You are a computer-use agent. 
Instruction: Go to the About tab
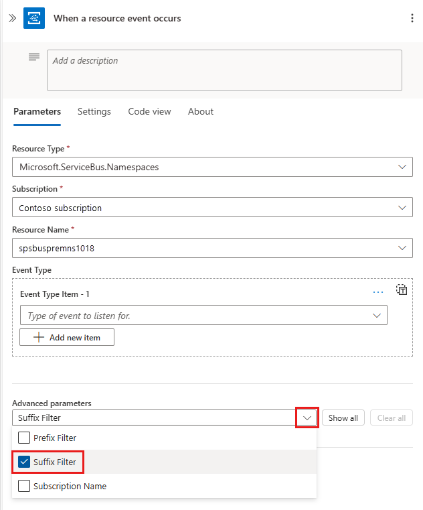(x=201, y=112)
